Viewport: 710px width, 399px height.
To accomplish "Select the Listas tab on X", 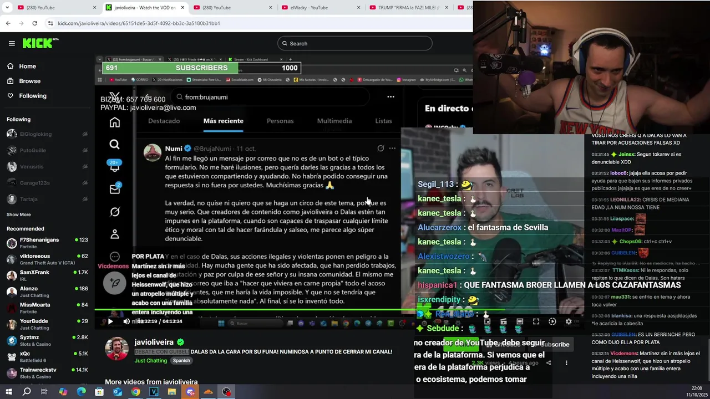I will click(x=383, y=121).
